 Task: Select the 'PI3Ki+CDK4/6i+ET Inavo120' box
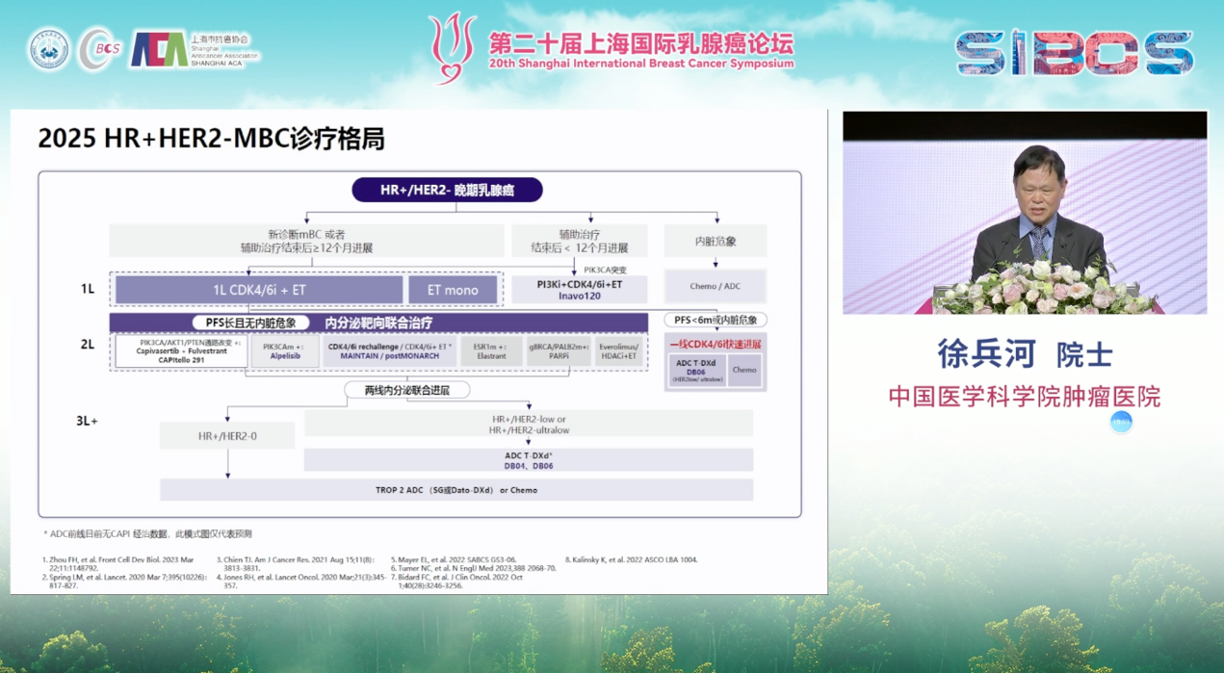coord(579,289)
